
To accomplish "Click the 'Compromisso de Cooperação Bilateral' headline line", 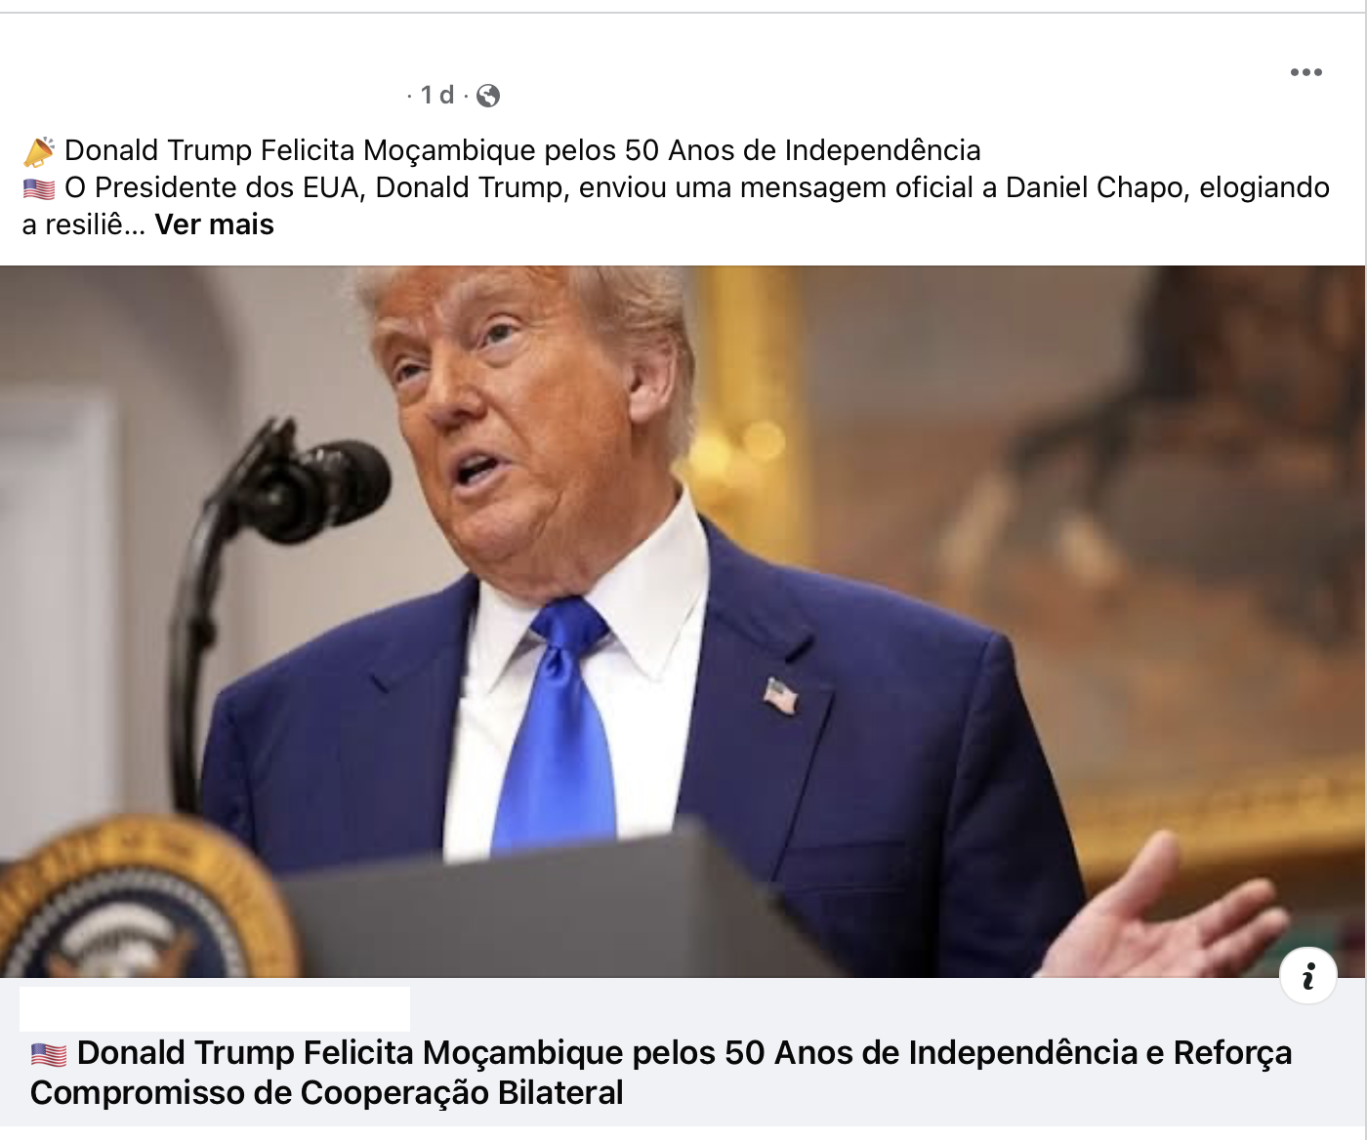I will point(327,1092).
